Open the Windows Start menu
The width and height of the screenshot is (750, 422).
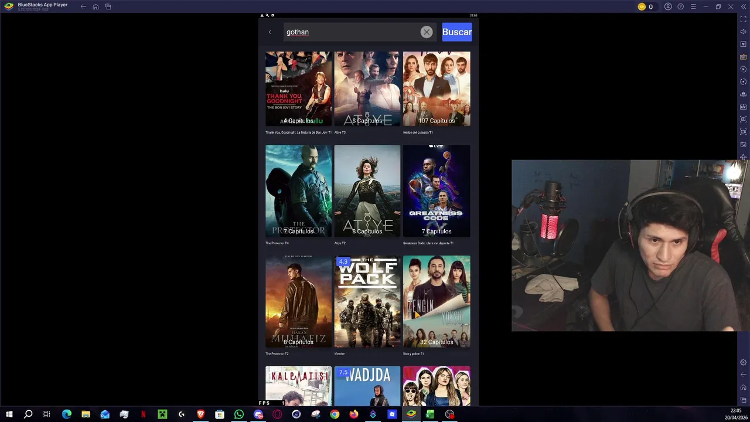pyautogui.click(x=9, y=414)
